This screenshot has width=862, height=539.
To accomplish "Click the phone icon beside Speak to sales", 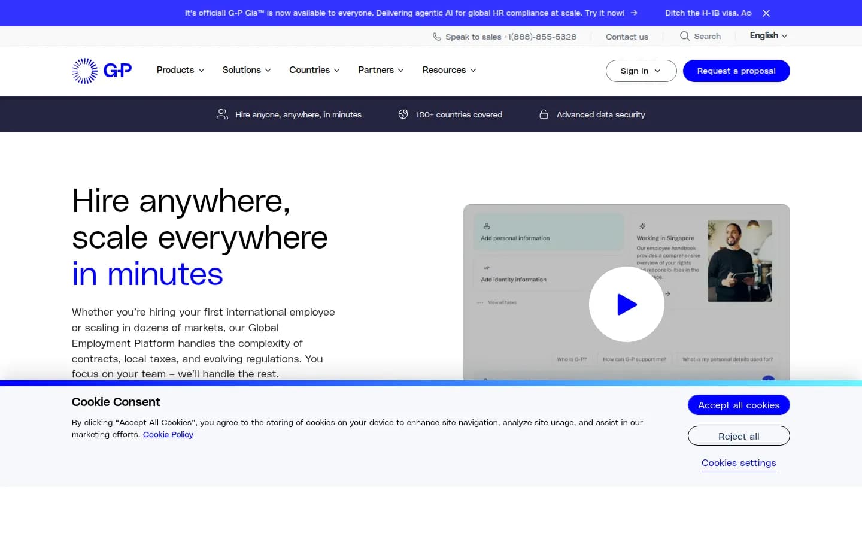I will [x=437, y=37].
